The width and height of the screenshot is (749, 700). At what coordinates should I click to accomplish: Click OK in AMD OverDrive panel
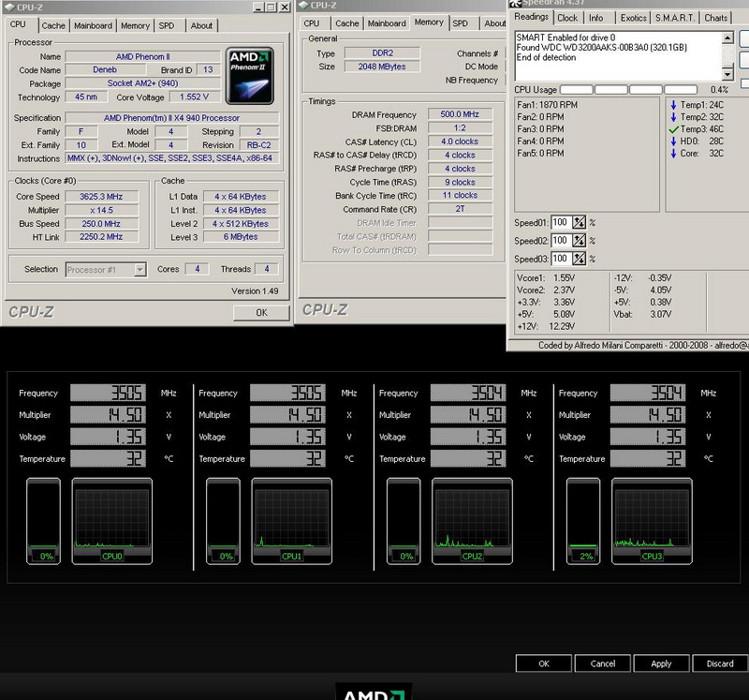click(544, 663)
